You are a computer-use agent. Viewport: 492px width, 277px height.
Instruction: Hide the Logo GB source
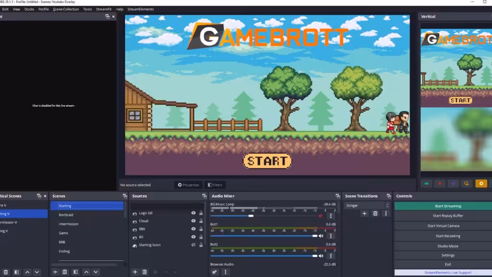tap(194, 213)
